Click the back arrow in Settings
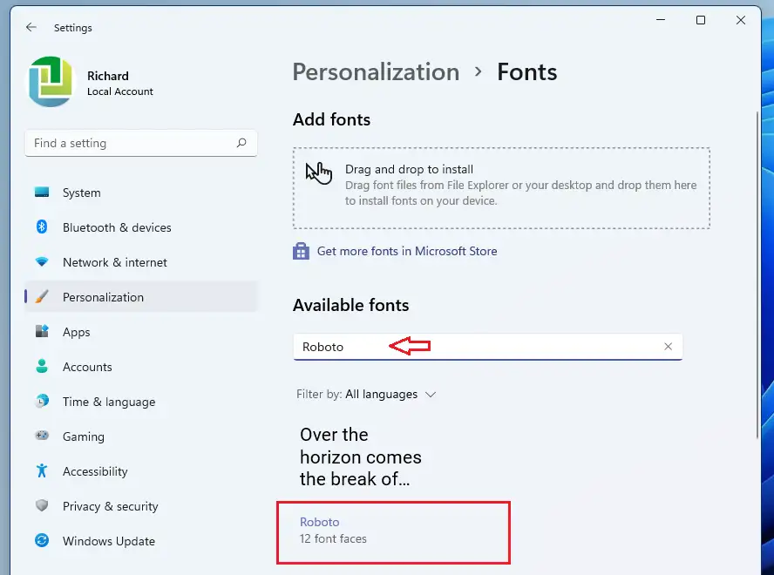 click(x=31, y=27)
